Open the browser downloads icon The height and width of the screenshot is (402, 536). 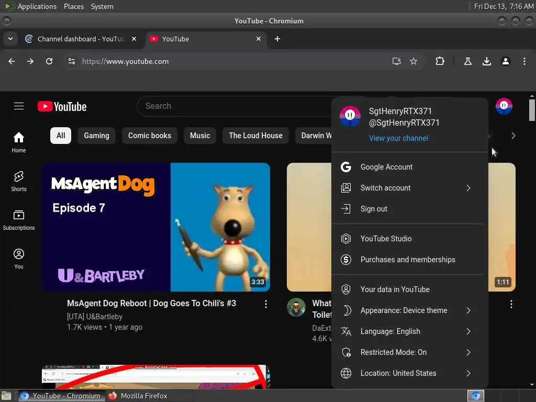[487, 61]
